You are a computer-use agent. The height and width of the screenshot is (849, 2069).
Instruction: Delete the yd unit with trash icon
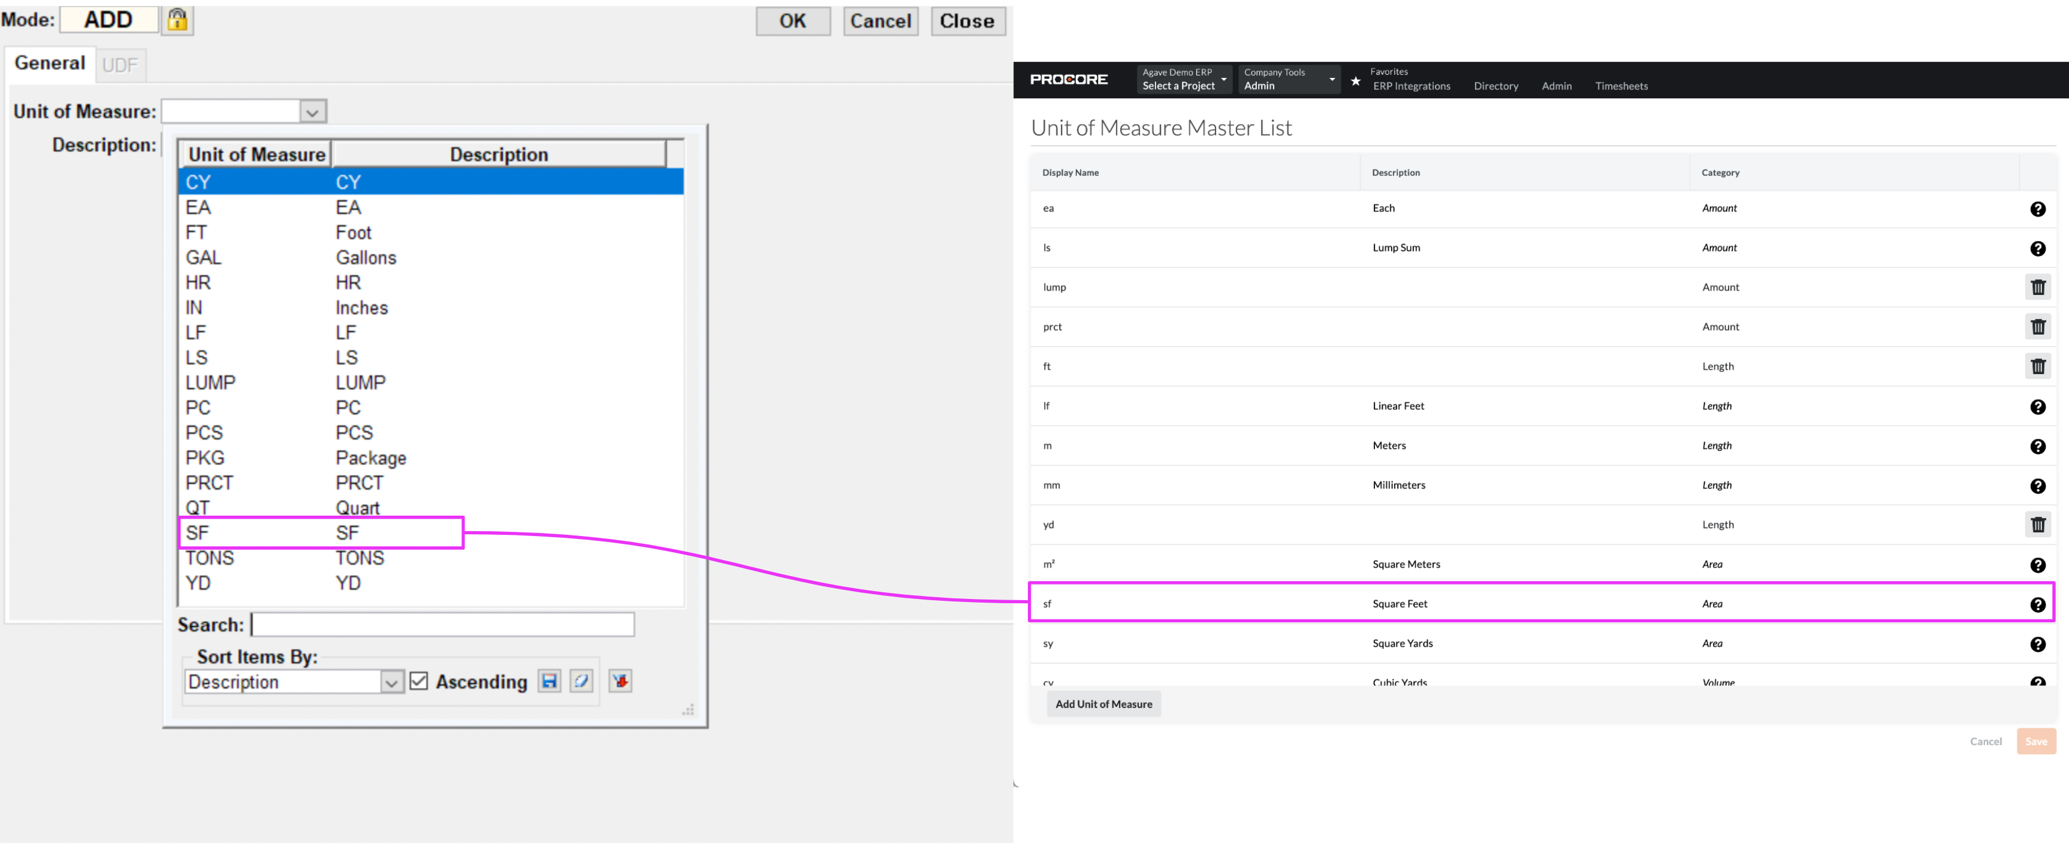2038,525
